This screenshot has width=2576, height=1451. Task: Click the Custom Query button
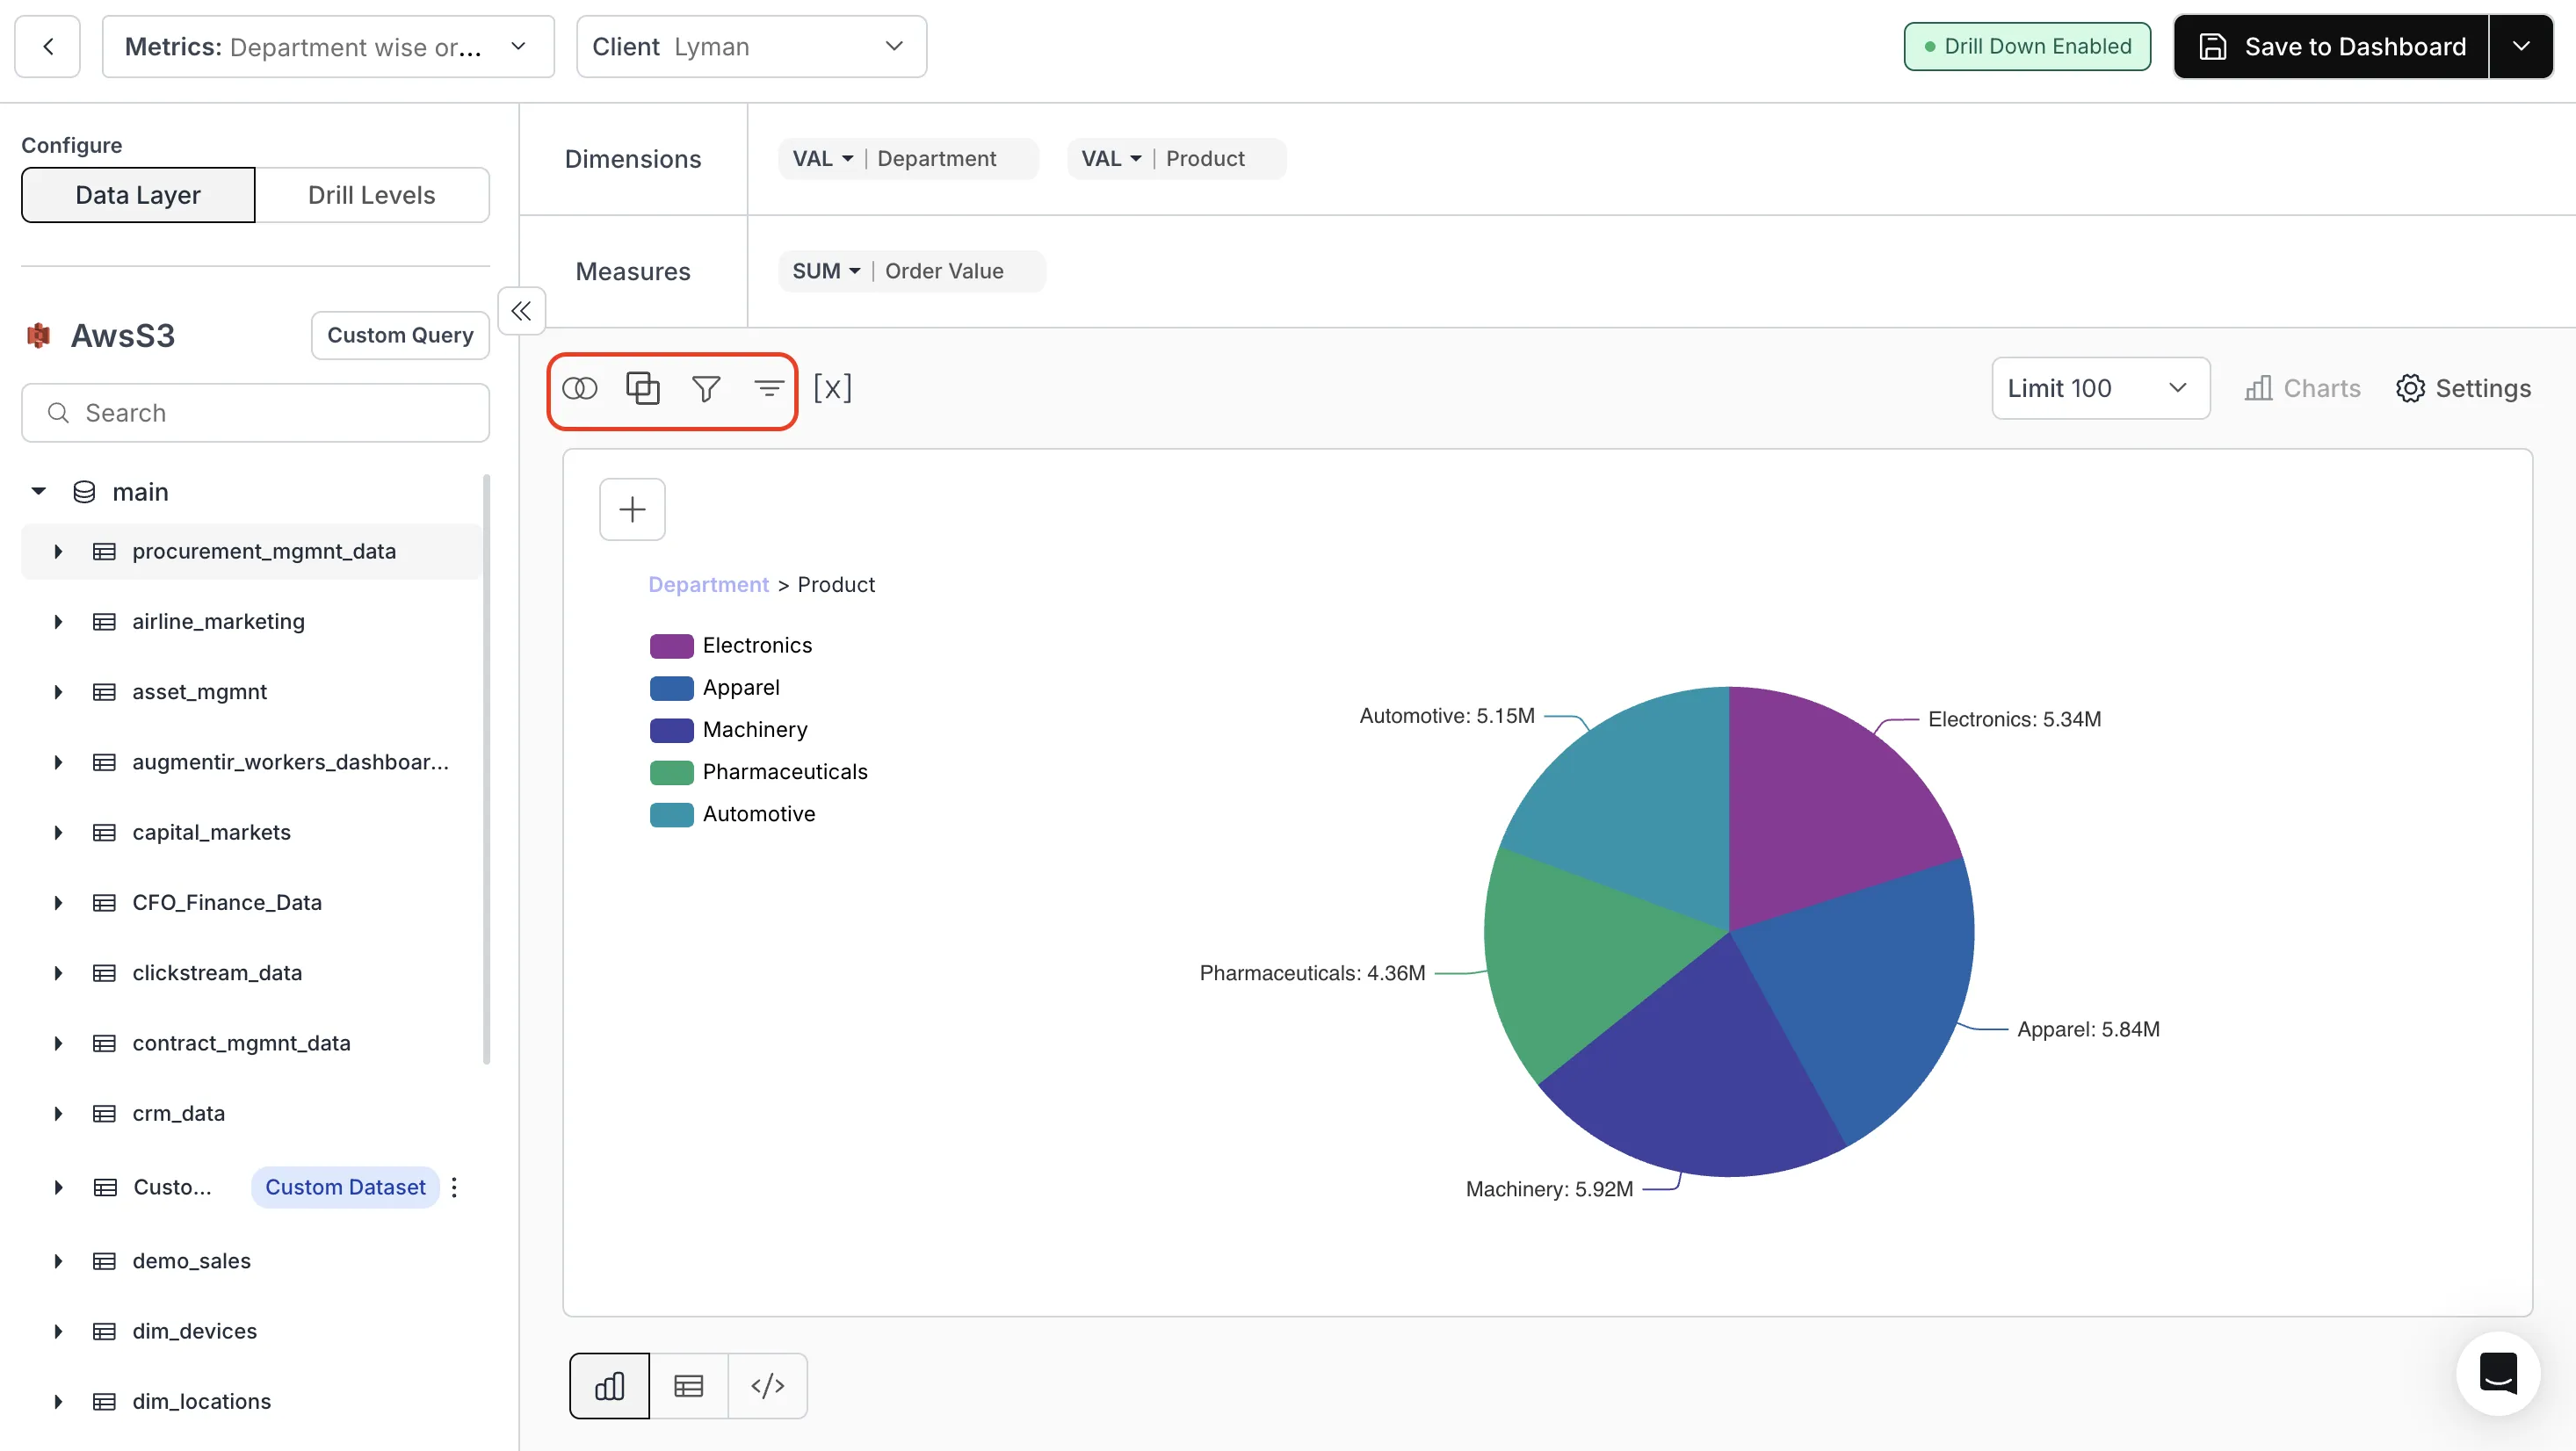coord(400,335)
